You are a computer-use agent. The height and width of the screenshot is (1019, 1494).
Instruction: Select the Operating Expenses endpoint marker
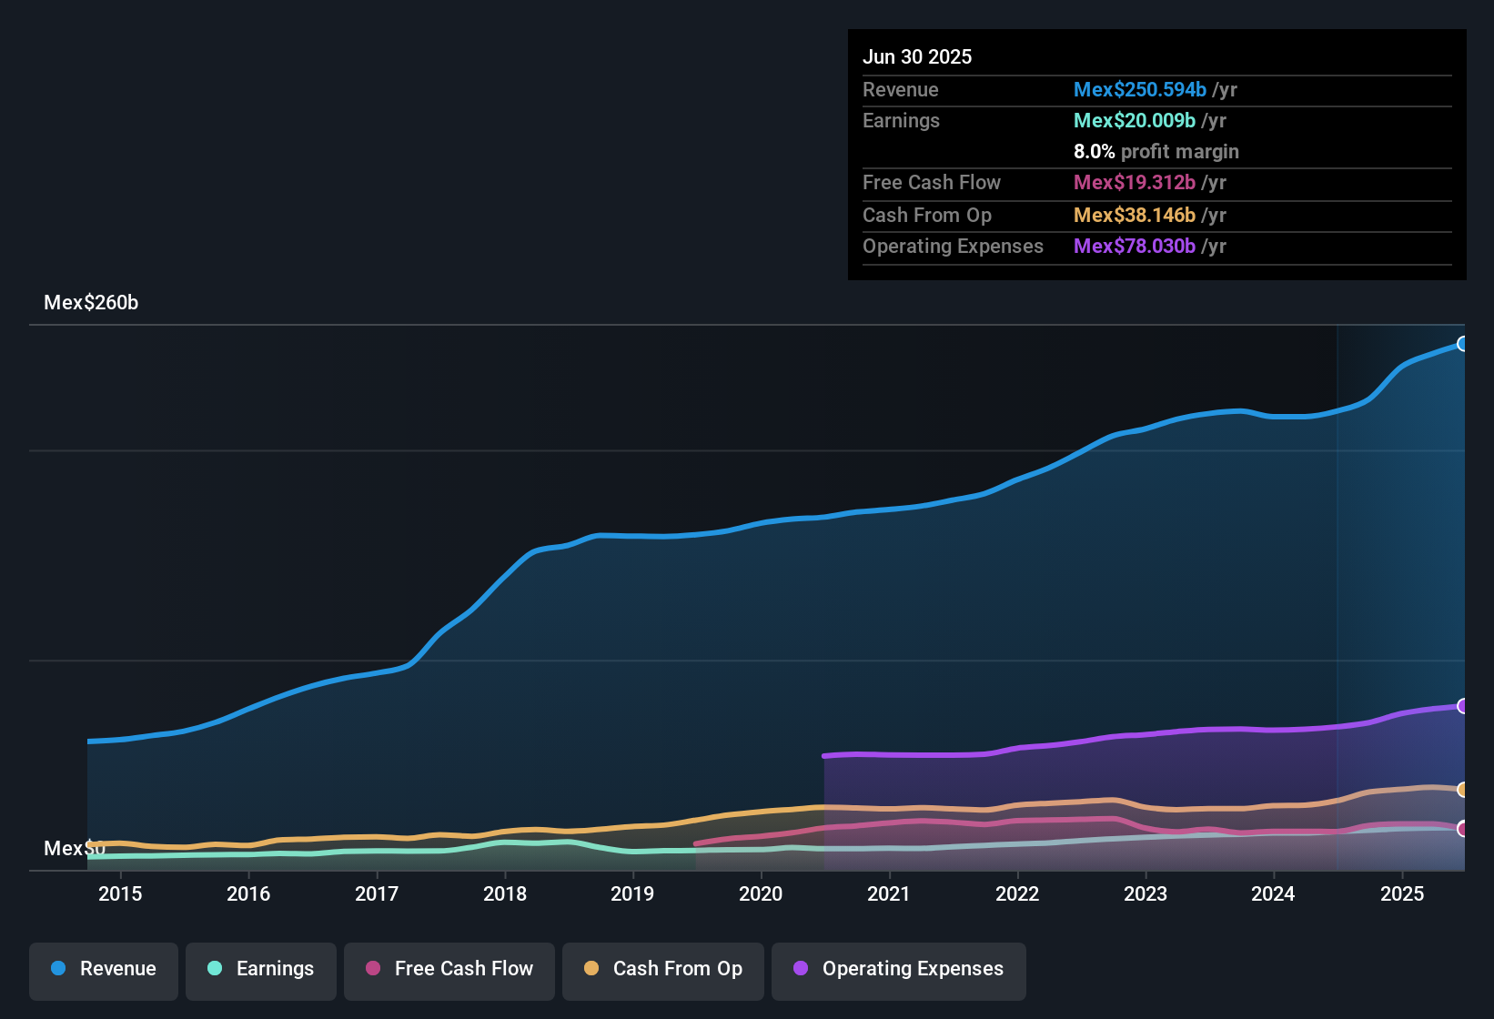1462,705
